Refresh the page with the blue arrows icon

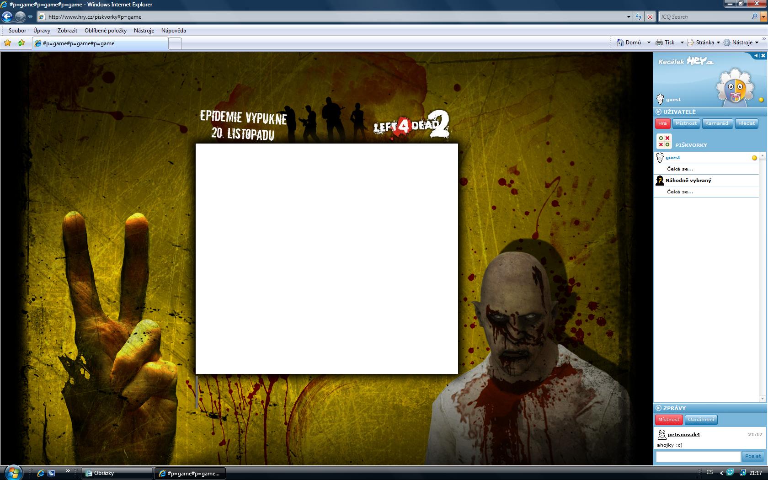pos(639,17)
